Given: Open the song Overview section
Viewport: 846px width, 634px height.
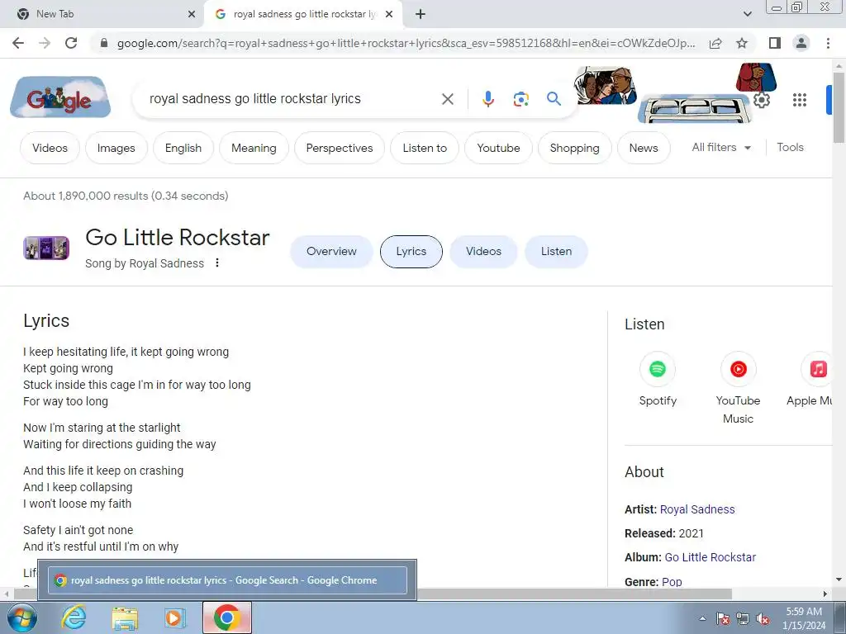Looking at the screenshot, I should [x=331, y=251].
